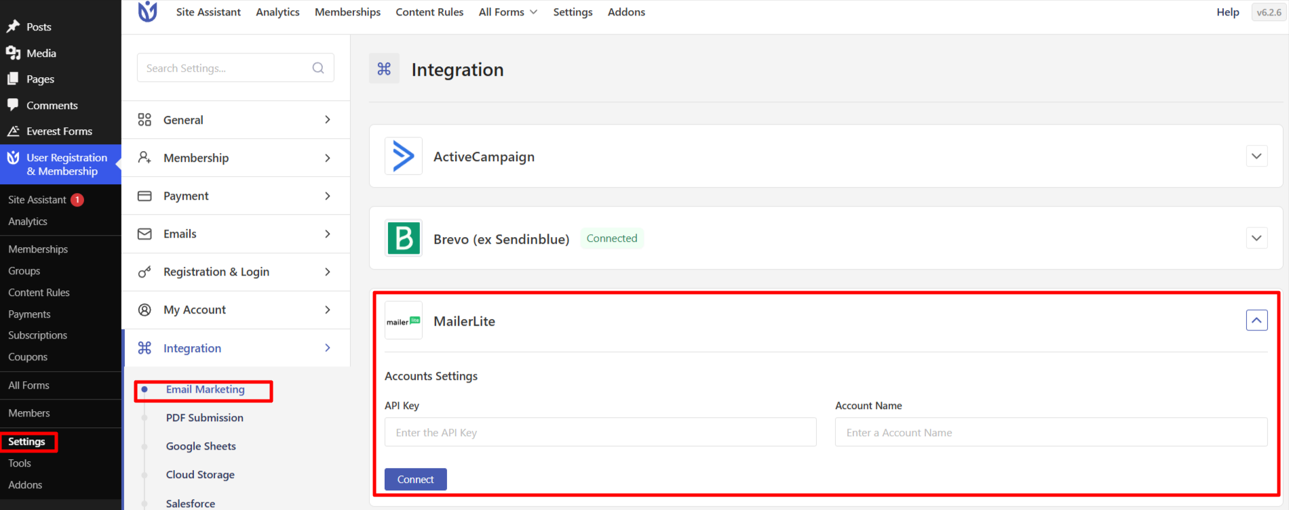Click the ActiveCampaign logo
The height and width of the screenshot is (510, 1289).
(404, 156)
